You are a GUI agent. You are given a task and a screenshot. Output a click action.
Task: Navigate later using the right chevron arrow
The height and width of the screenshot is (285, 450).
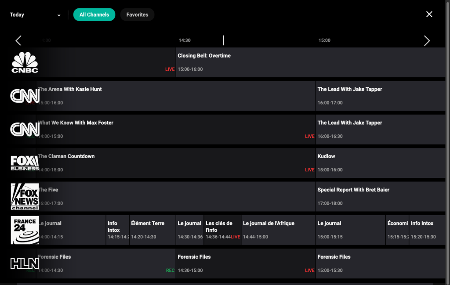[x=427, y=40]
